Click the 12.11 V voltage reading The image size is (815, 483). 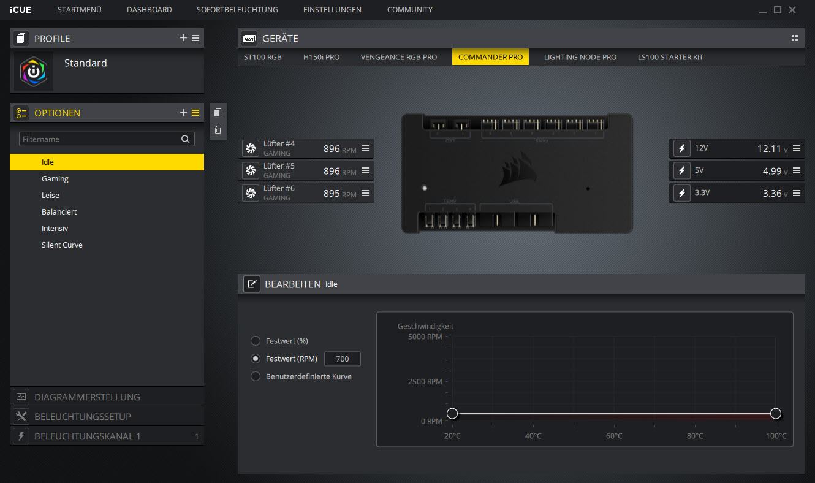[773, 148]
